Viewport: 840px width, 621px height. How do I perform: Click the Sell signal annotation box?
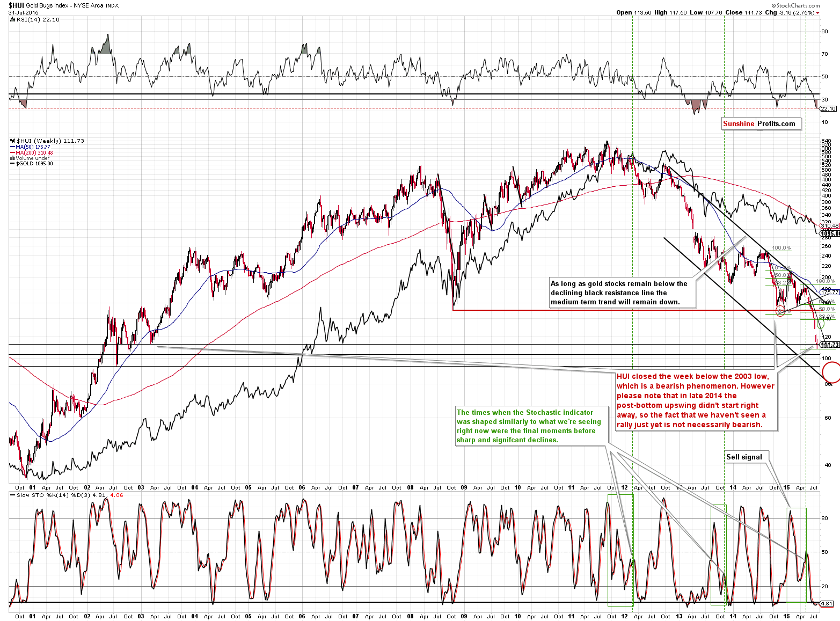click(x=747, y=457)
